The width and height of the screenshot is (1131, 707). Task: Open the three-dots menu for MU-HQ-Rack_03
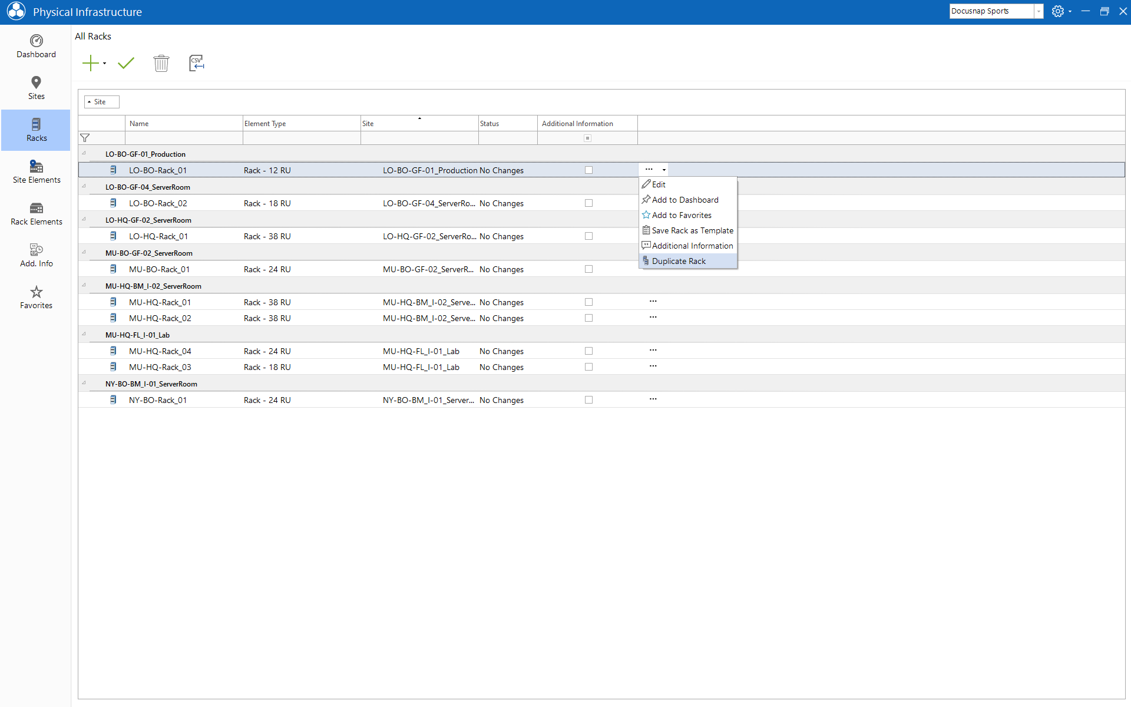pos(653,366)
